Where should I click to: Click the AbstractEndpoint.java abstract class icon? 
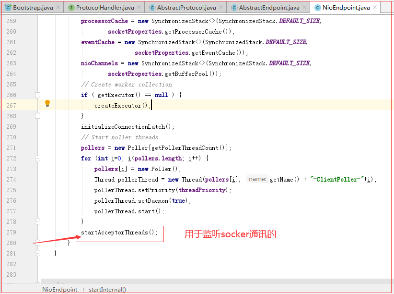(234, 8)
